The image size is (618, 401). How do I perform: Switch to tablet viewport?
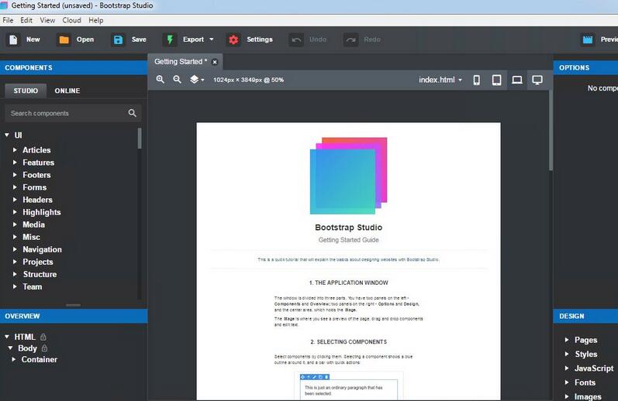[496, 80]
